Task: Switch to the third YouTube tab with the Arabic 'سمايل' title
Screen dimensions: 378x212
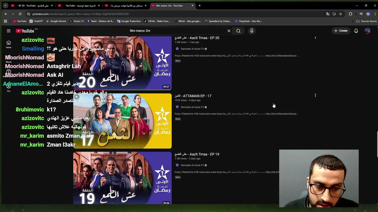Action: tap(125, 6)
